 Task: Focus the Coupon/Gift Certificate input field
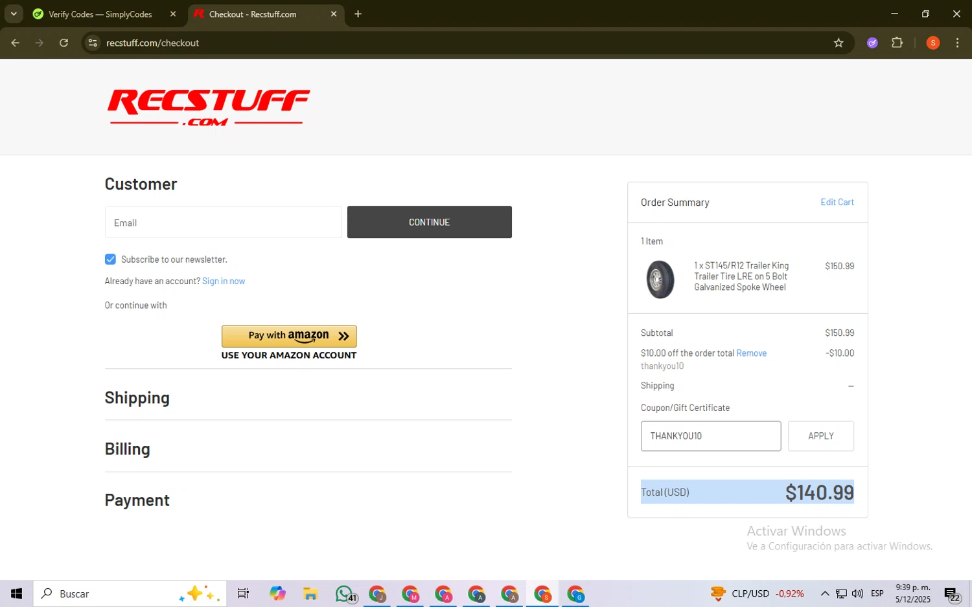(710, 436)
